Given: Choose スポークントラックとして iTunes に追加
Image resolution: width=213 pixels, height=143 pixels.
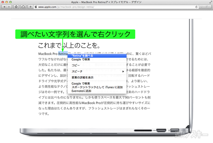Looking at the screenshot, I should (97, 87).
